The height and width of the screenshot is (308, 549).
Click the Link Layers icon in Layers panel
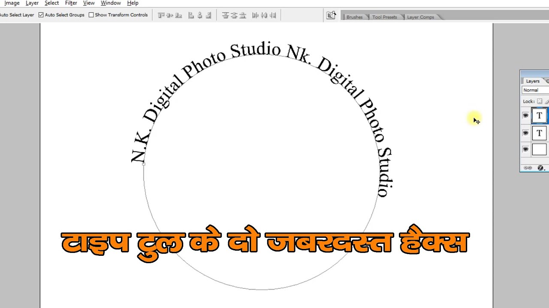[x=528, y=168]
